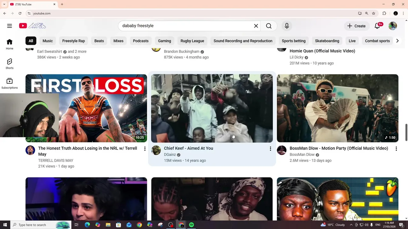Open Chrome tab search dropdown

4,4
